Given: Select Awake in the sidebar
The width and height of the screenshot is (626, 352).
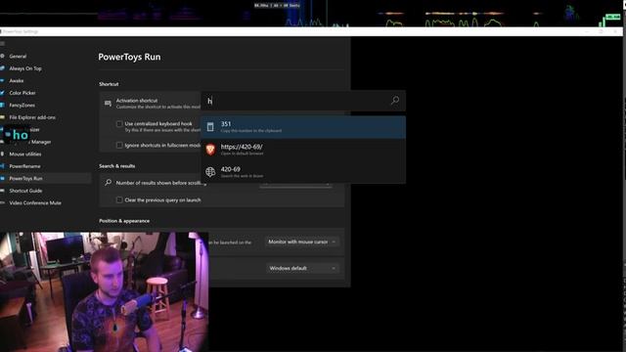Looking at the screenshot, I should [x=17, y=80].
